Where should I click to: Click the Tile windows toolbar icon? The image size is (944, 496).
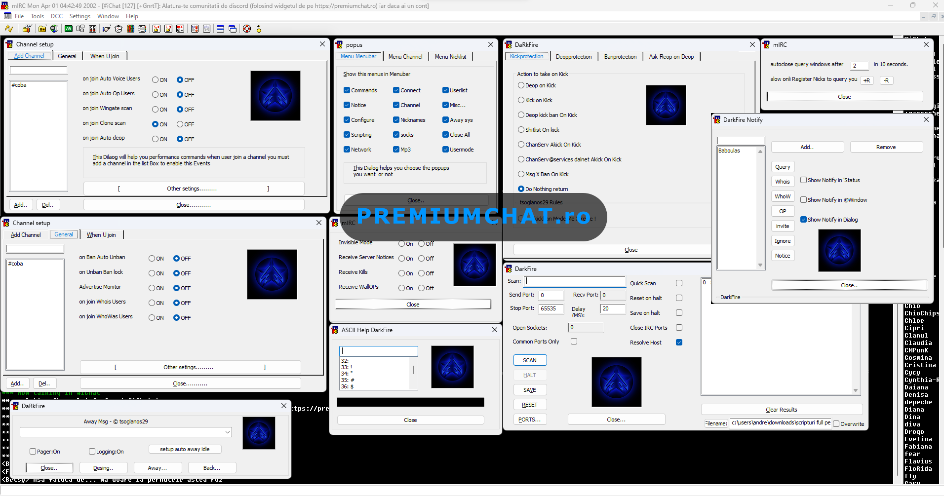coord(220,29)
